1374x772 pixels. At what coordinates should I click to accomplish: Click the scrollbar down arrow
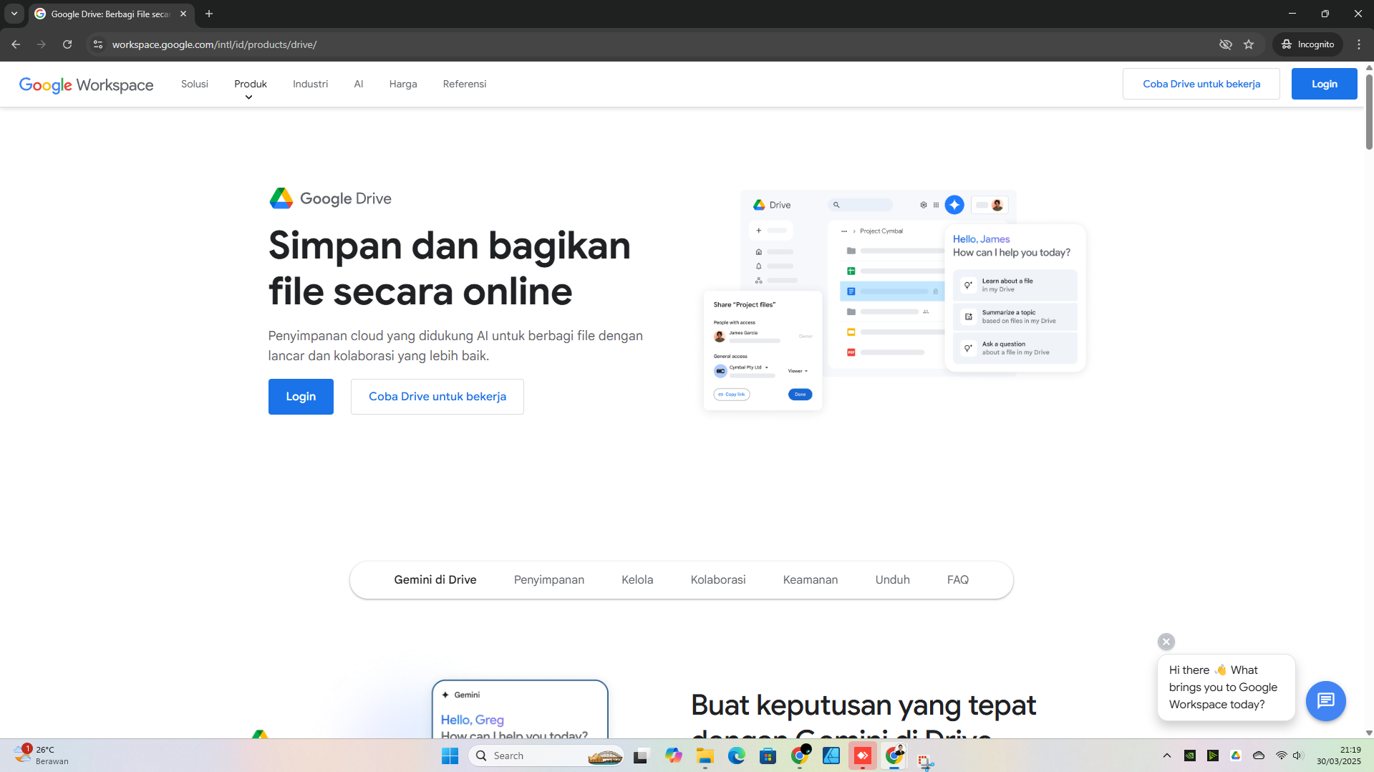pyautogui.click(x=1369, y=733)
